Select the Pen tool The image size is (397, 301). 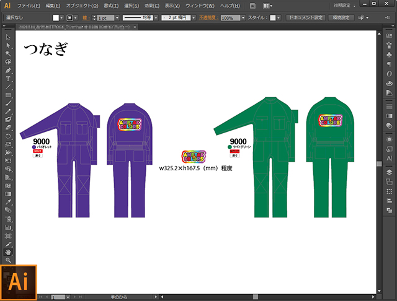[8, 70]
